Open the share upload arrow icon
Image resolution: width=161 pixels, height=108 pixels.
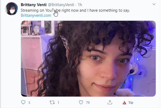tap(110, 102)
